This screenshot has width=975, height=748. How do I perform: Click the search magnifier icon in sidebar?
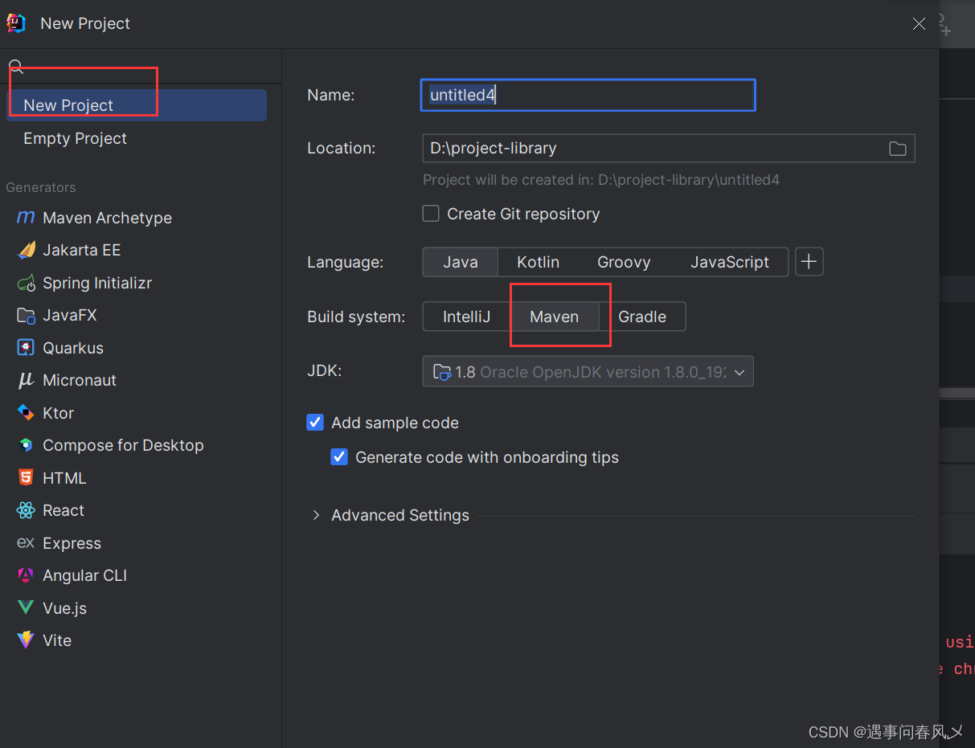[x=16, y=67]
